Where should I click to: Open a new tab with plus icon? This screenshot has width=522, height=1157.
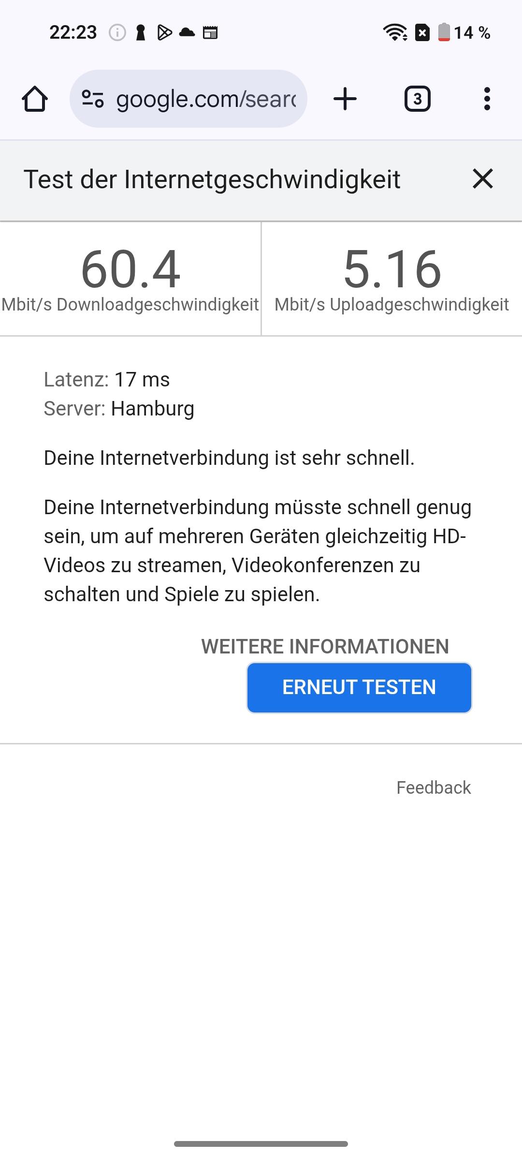pos(345,99)
